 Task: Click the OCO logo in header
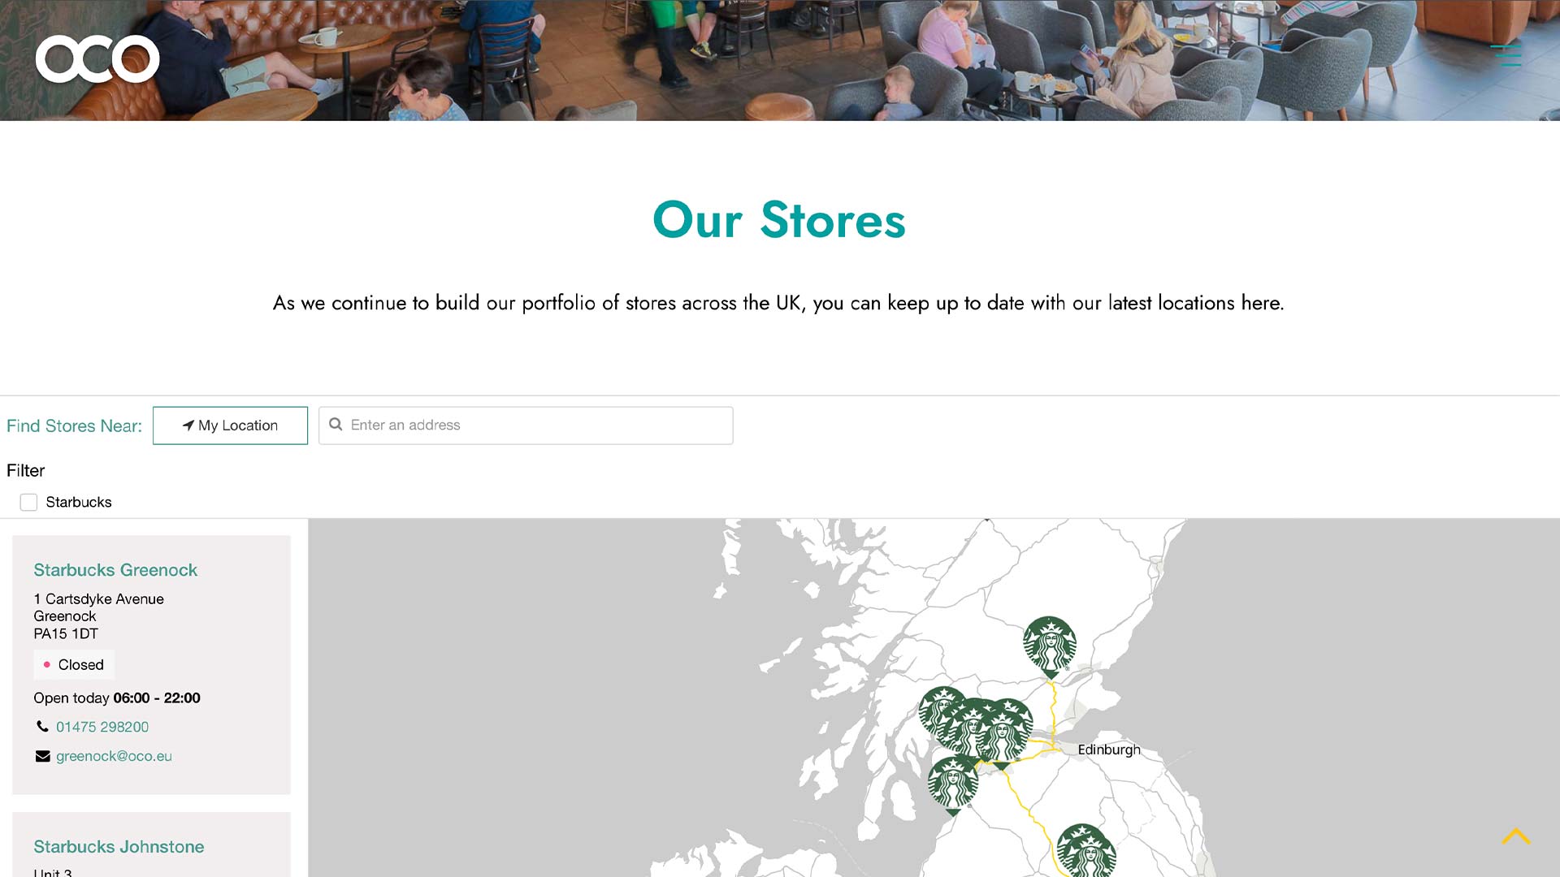[97, 58]
